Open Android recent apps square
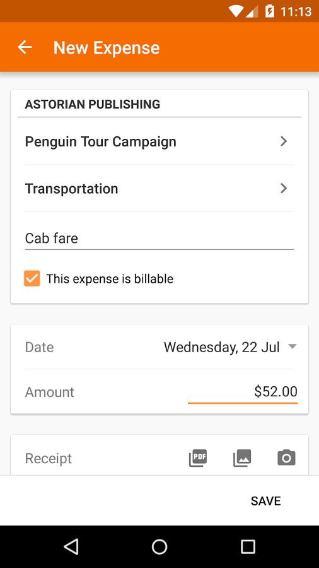 [x=248, y=547]
